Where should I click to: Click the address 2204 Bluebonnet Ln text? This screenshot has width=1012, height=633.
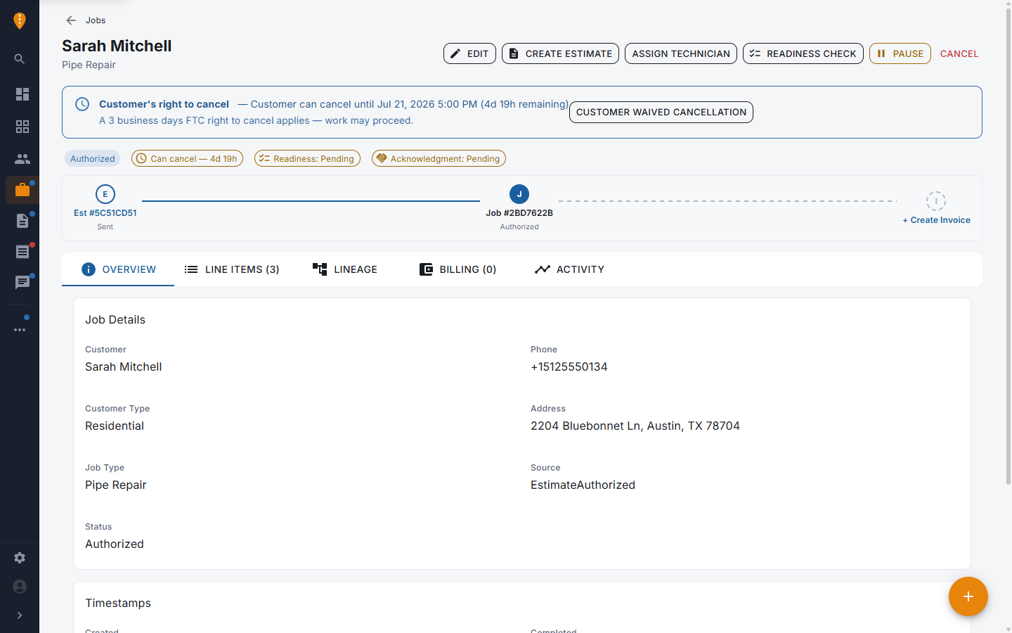(635, 426)
